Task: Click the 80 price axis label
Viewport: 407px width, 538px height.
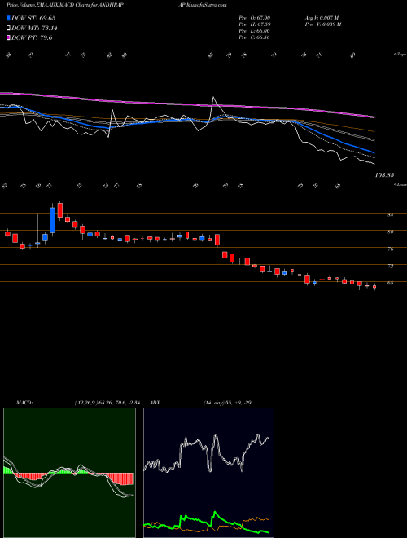Action: coord(391,232)
